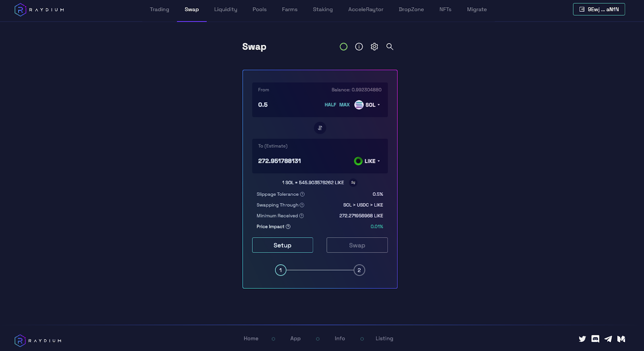Click the green refresh circle icon

tap(343, 47)
